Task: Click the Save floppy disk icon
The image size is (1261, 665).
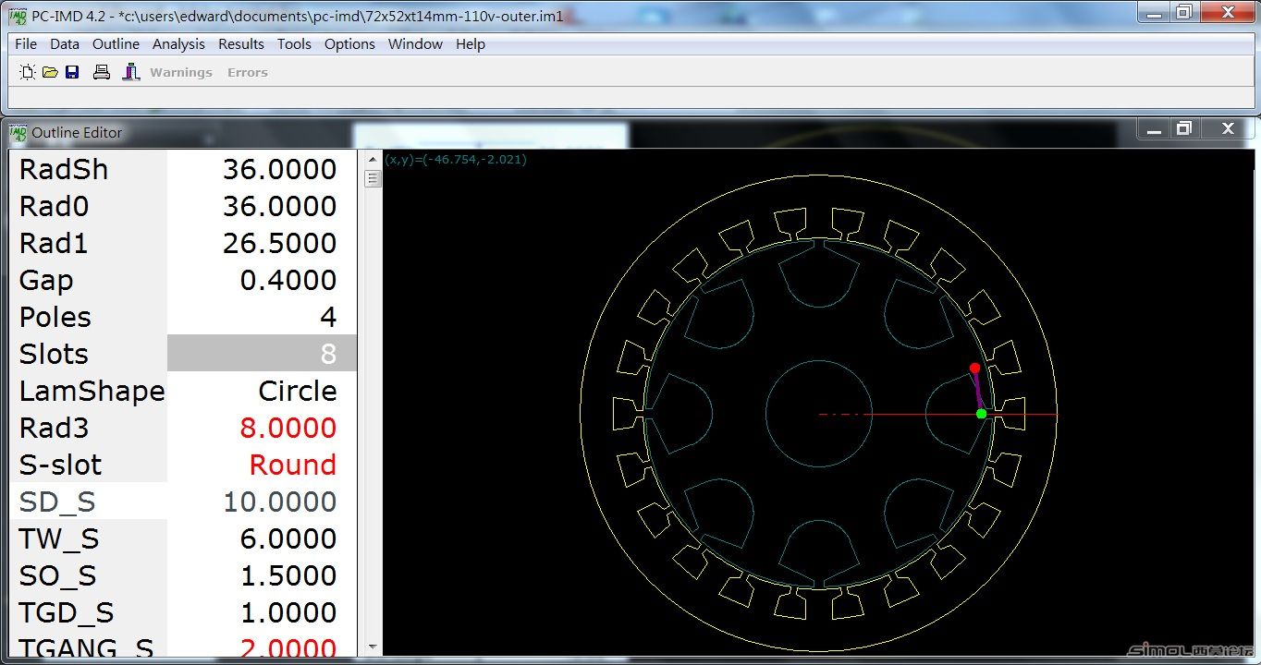Action: pos(72,72)
